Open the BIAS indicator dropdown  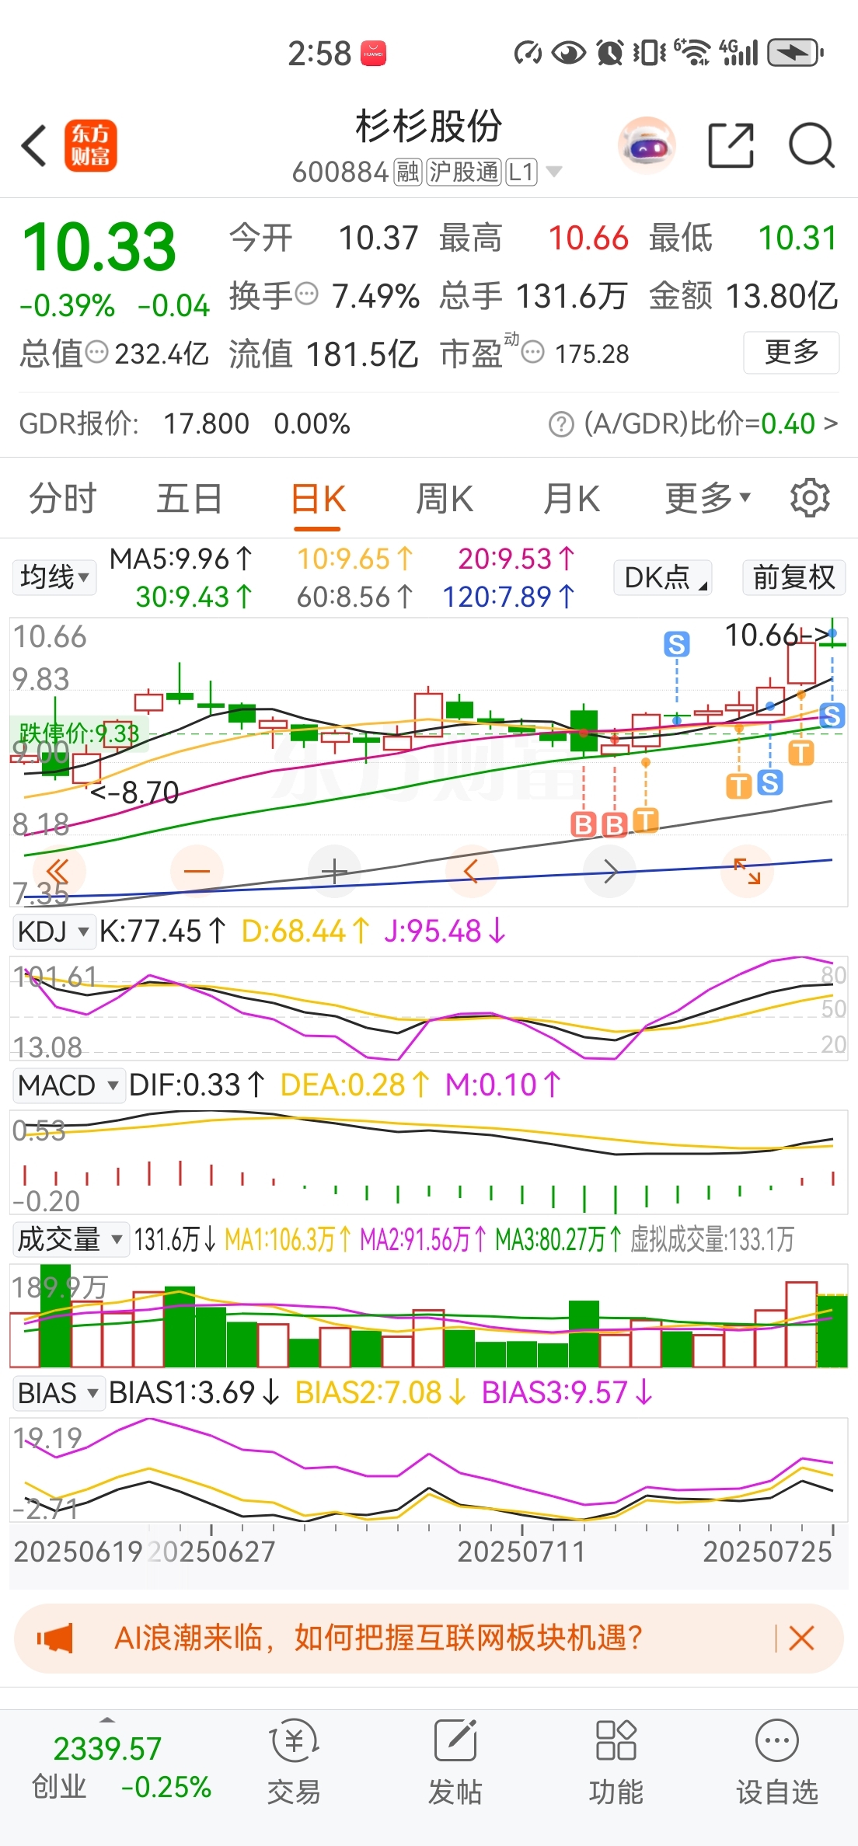pos(58,1392)
